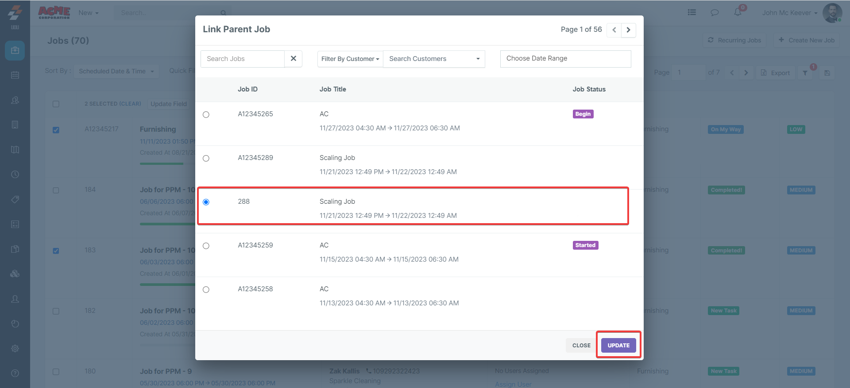This screenshot has width=850, height=388.
Task: Clear the Search Jobs field with X
Action: [293, 59]
